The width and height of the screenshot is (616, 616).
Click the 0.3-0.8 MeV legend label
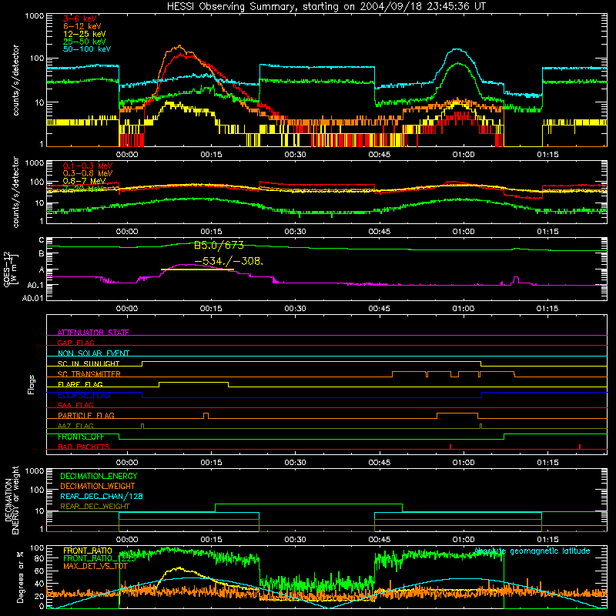(x=88, y=173)
